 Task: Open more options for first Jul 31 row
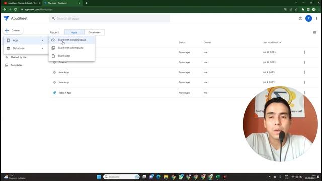tap(304, 52)
